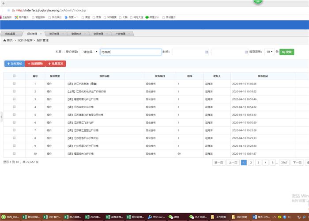Open the start date calendar picker icon
The width and height of the screenshot is (309, 221).
coord(207,52)
